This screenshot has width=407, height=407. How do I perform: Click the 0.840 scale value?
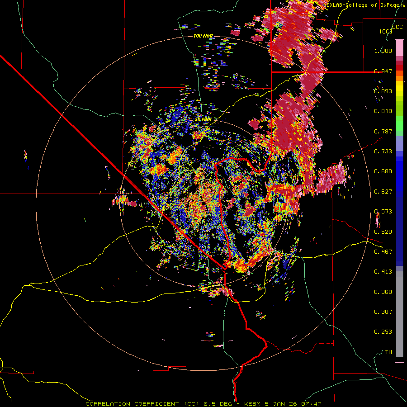pyautogui.click(x=383, y=111)
